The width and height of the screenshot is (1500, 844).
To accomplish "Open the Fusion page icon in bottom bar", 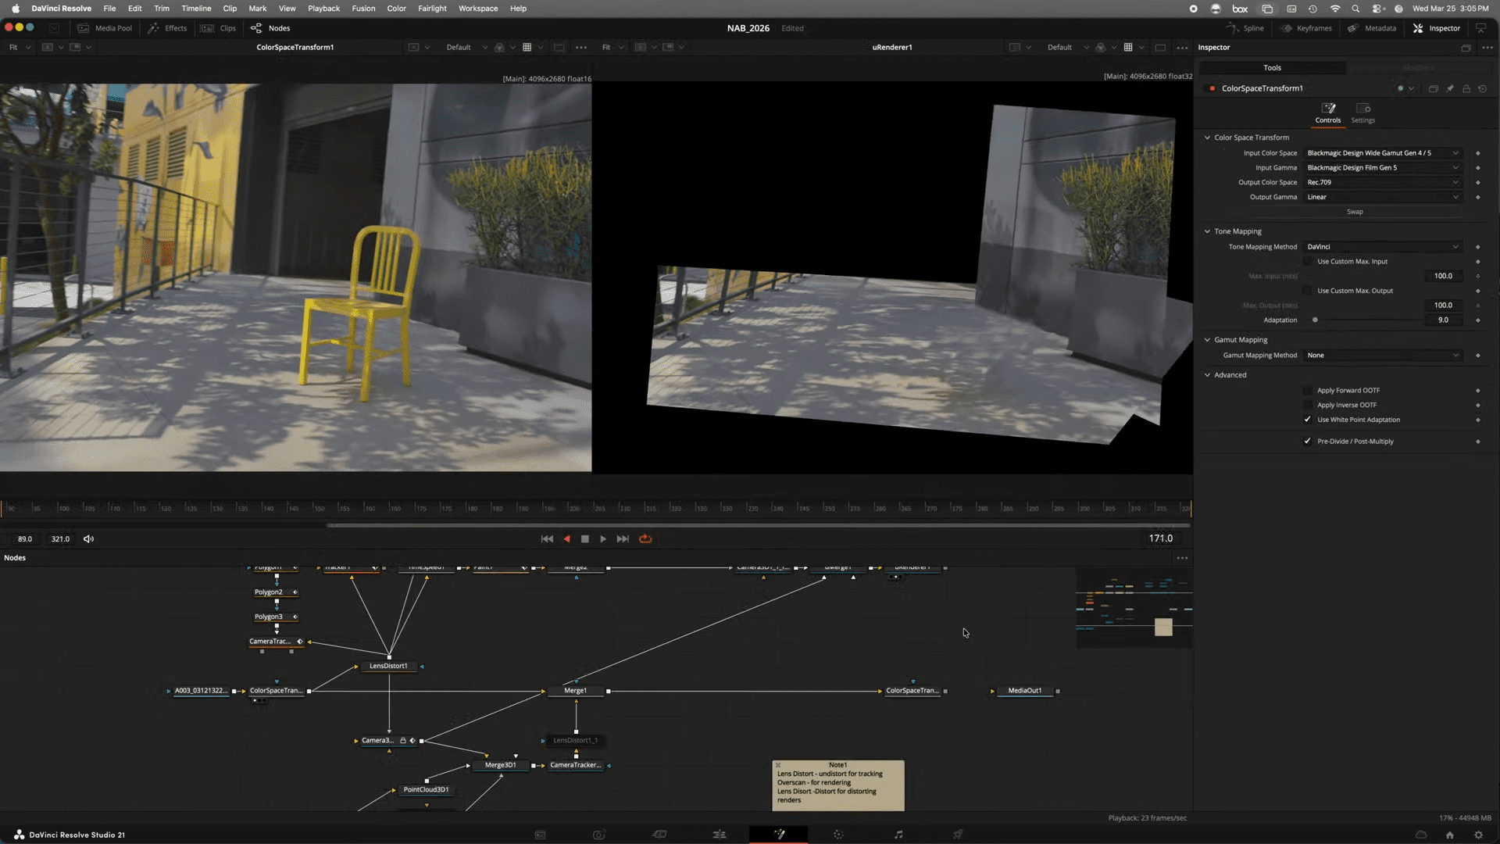I will [779, 835].
